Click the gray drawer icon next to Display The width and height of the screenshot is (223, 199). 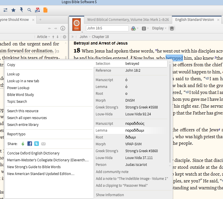[172, 29]
